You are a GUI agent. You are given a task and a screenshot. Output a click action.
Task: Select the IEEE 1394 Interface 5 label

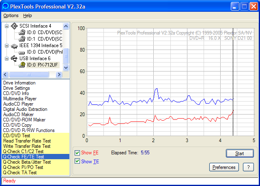click(41, 45)
